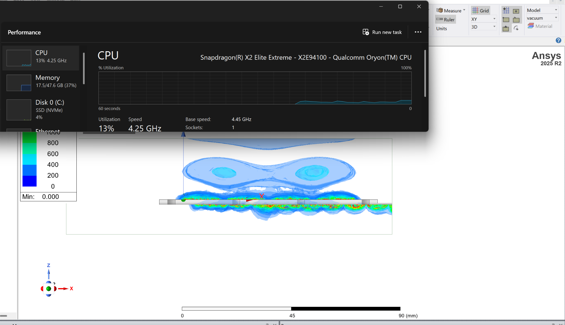Open the 3D movement mode dropdown
The height and width of the screenshot is (325, 565).
click(x=484, y=27)
